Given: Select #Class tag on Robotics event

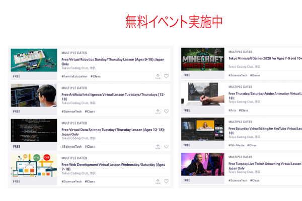Looking at the screenshot, I should point(96,76).
